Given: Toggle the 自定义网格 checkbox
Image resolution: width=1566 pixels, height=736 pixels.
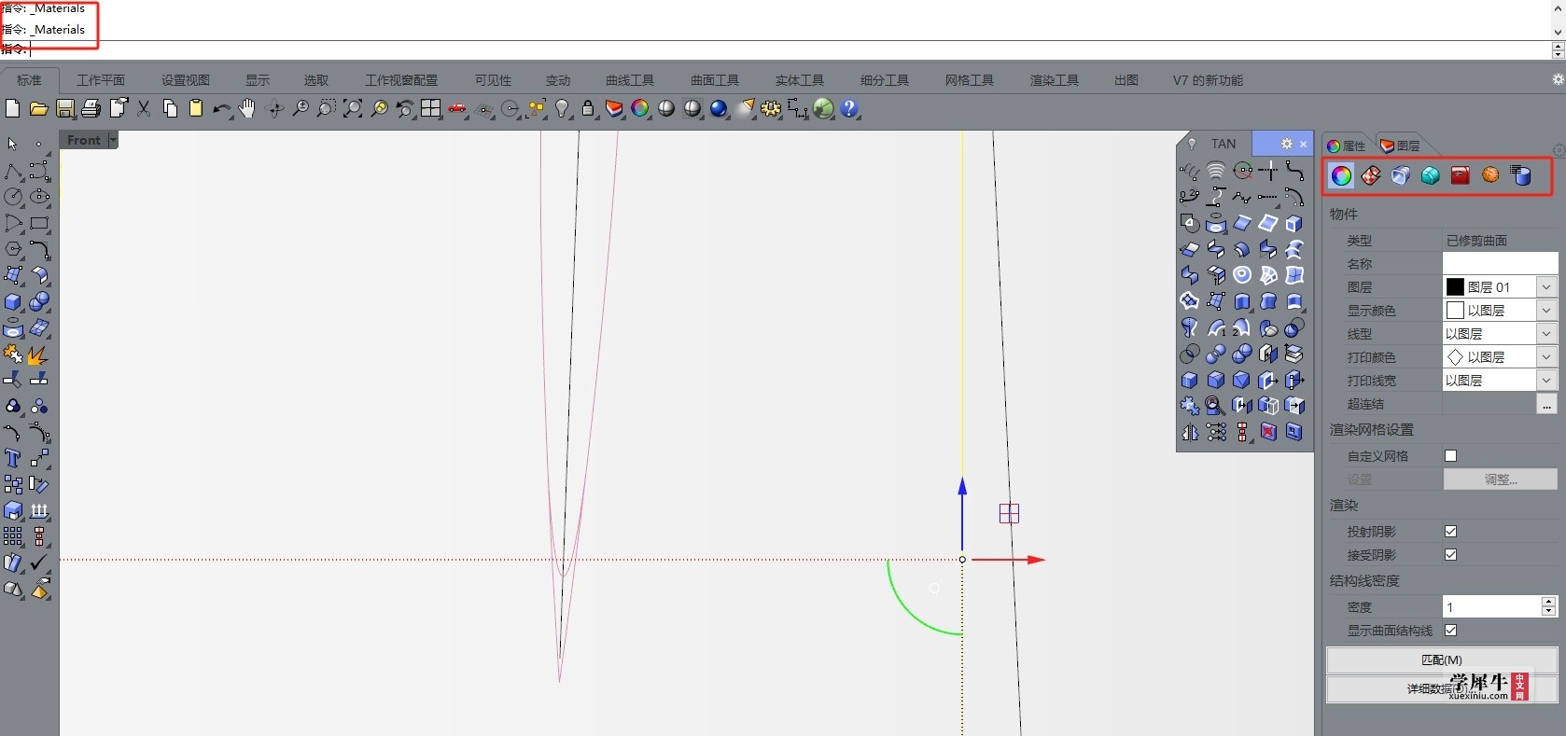Looking at the screenshot, I should 1450,456.
